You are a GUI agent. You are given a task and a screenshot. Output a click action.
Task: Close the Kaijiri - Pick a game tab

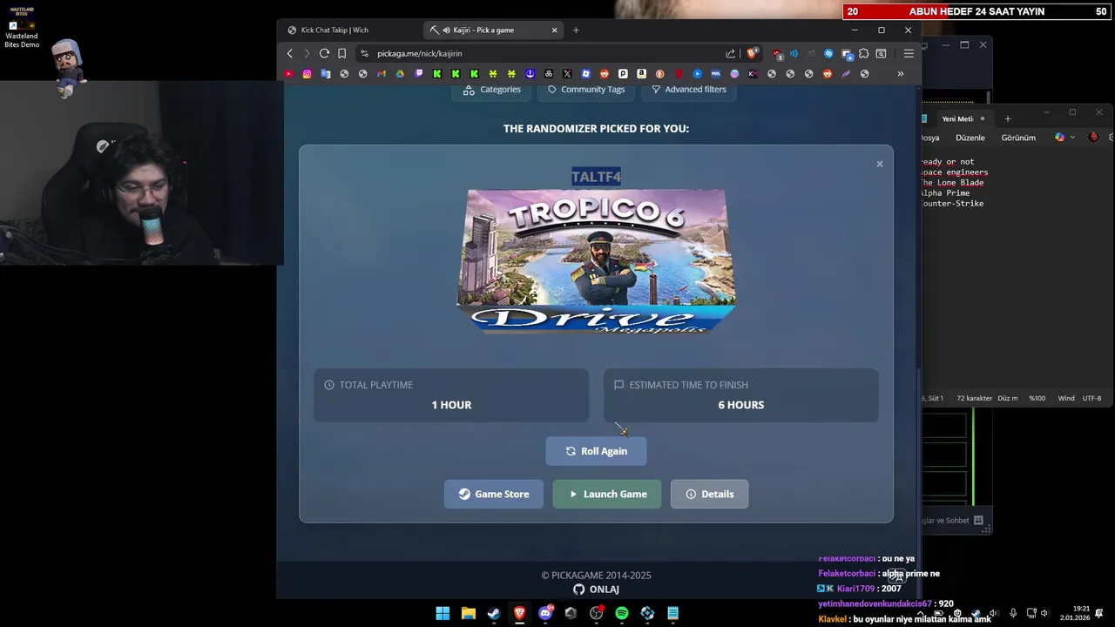[554, 30]
